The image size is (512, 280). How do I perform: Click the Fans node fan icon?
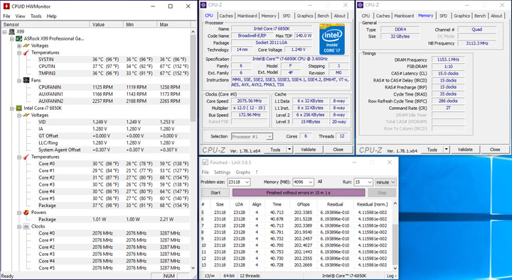tap(26, 80)
